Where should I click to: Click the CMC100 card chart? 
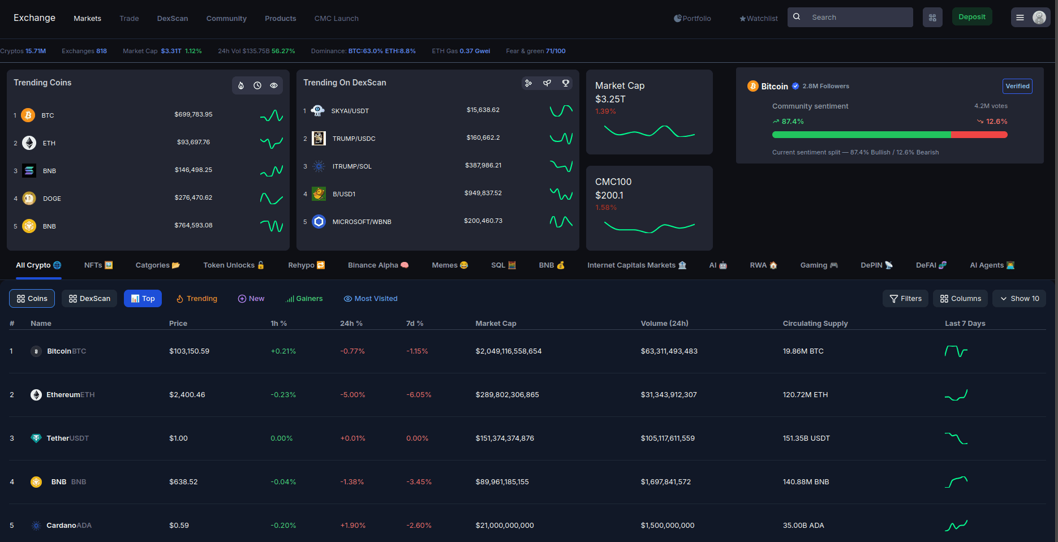tap(650, 227)
